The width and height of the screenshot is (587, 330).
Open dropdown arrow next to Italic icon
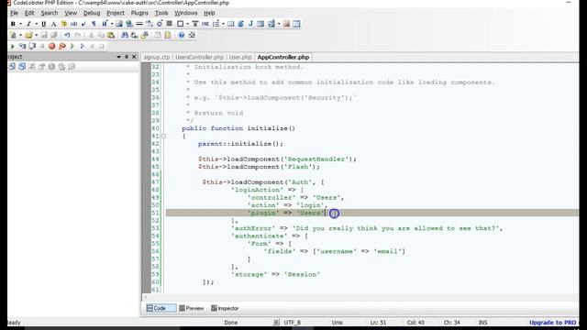coord(36,24)
